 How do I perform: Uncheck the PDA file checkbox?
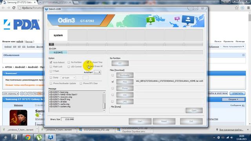[x=113, y=82]
